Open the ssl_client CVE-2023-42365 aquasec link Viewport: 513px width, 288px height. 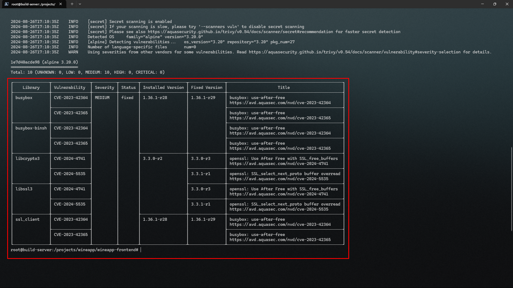point(280,240)
